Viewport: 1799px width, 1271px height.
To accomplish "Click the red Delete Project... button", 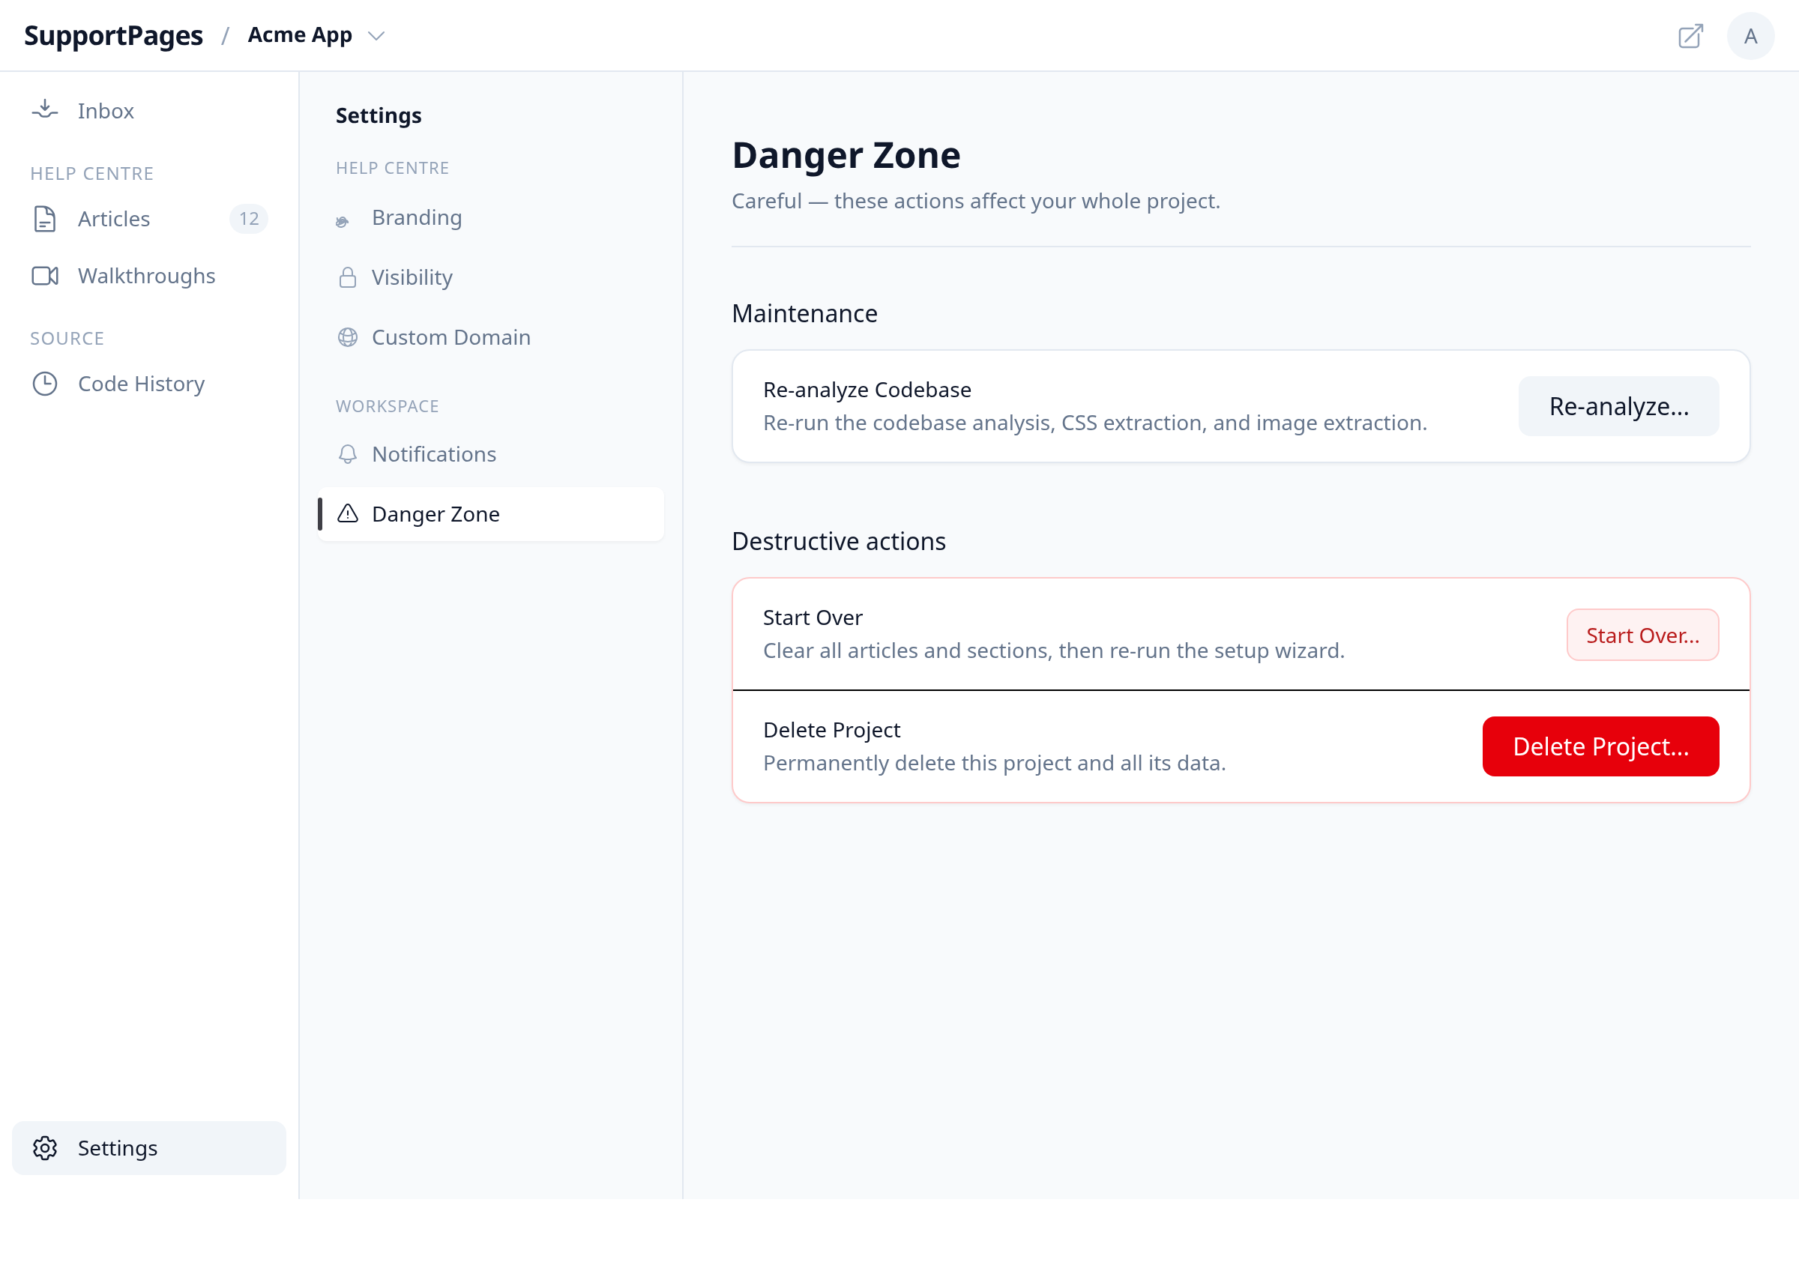I will click(x=1600, y=746).
